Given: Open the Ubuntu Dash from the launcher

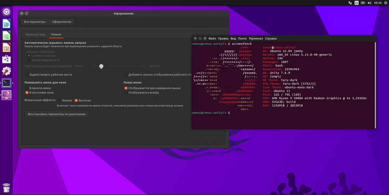Looking at the screenshot, I should pyautogui.click(x=6, y=12).
